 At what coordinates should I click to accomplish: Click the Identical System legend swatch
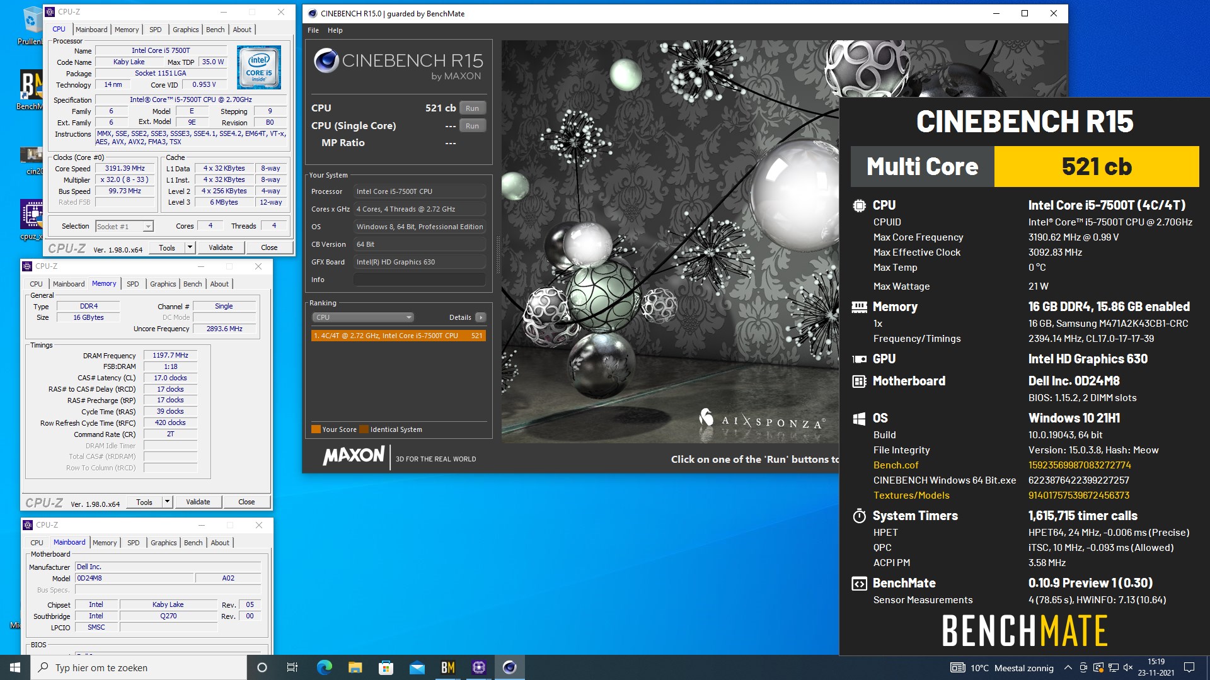point(364,429)
